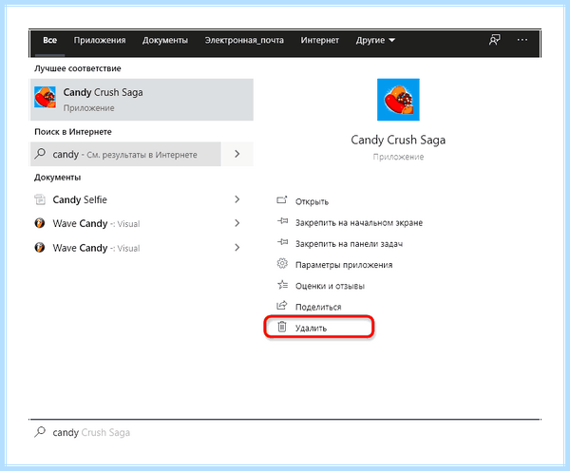Choose Закрепить на начальном экране

coord(358,223)
